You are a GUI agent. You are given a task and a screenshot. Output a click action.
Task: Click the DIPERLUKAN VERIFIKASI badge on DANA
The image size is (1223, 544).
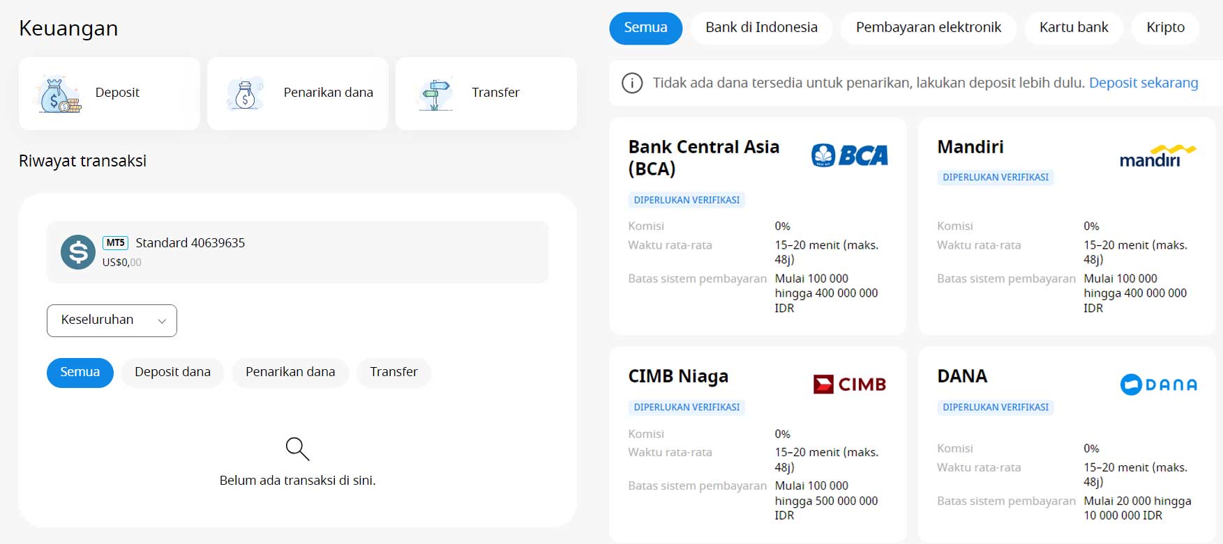(996, 407)
